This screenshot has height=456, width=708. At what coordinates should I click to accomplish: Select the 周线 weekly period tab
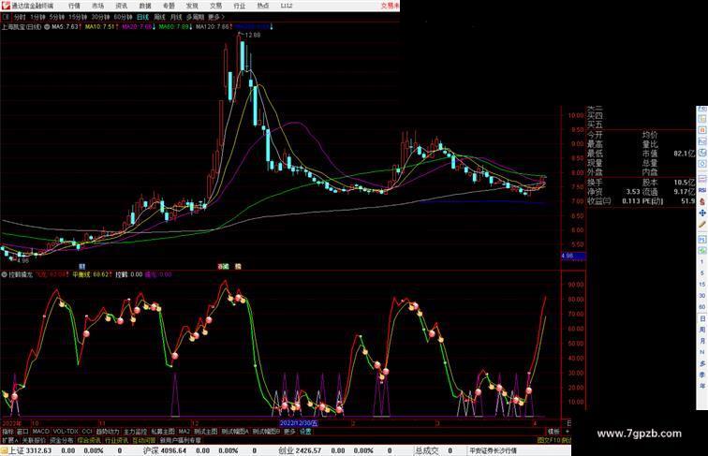[x=159, y=17]
